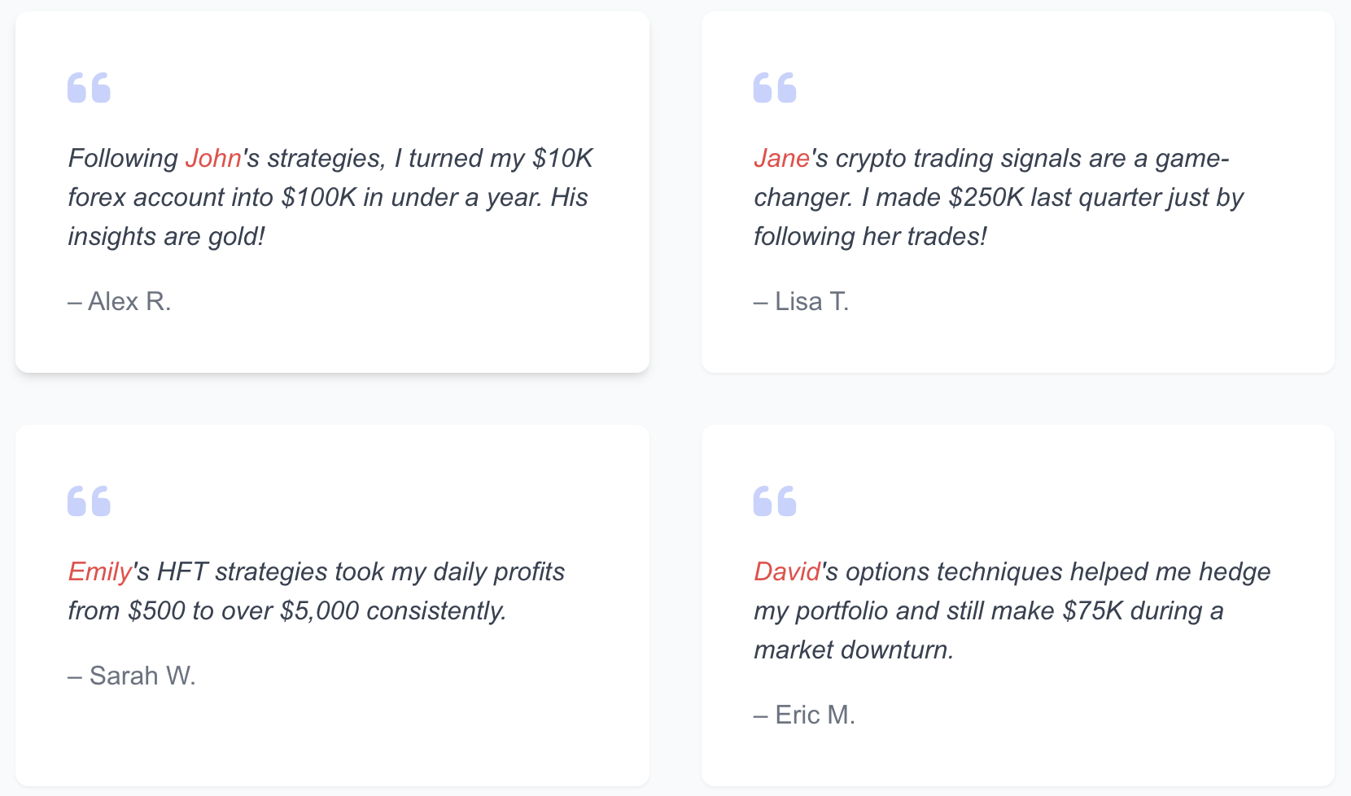Viewport: 1351px width, 796px height.
Task: Click the 'from $500 to over $5,000' line
Action: [287, 610]
